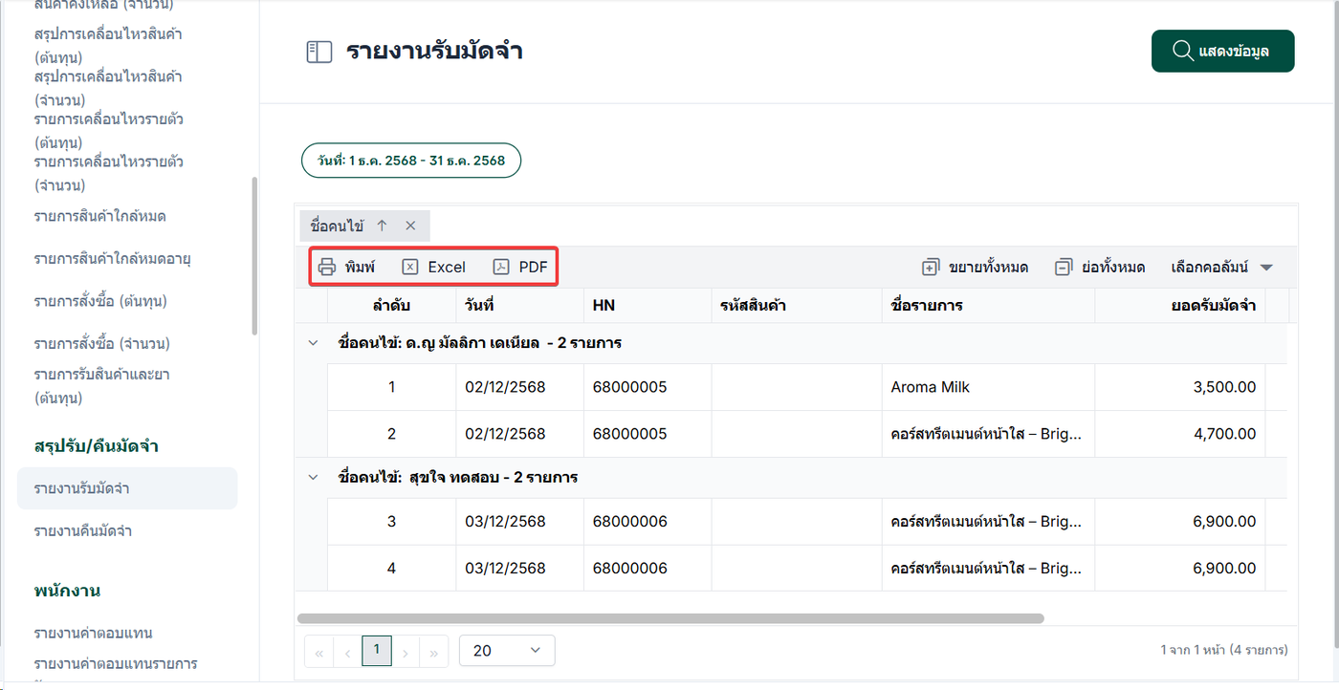Open รายการสินค้าใกล้หมด report
Screen dimensions: 1339x690
[x=100, y=216]
